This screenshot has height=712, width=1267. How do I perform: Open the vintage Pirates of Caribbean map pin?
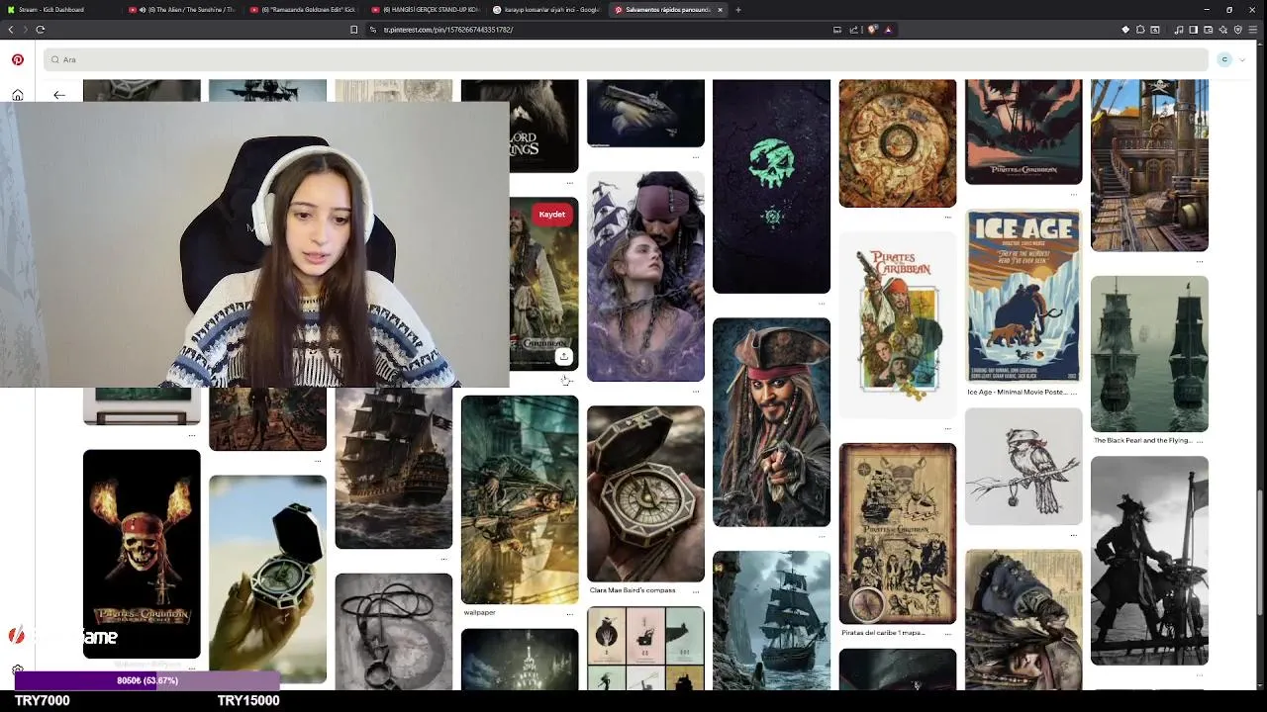[x=898, y=534]
